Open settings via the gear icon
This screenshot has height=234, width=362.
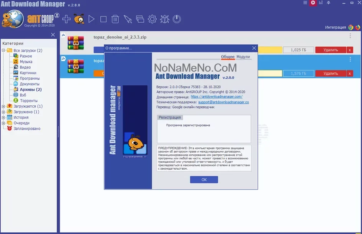(152, 19)
